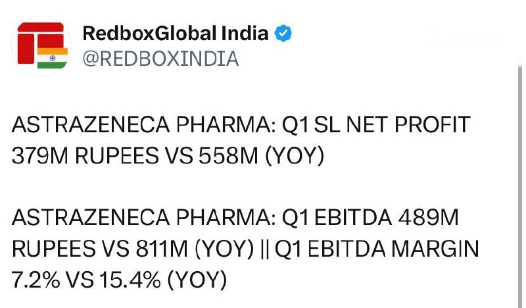
Task: Click the 811M (YOY) value
Action: pos(195,249)
